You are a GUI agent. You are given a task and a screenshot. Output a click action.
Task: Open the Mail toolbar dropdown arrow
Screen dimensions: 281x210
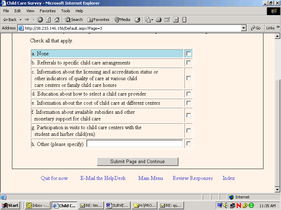click(x=152, y=20)
